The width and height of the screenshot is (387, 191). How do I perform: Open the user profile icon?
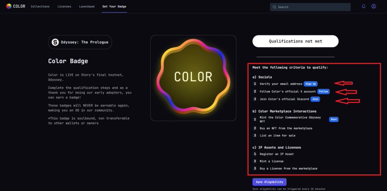pyautogui.click(x=374, y=6)
